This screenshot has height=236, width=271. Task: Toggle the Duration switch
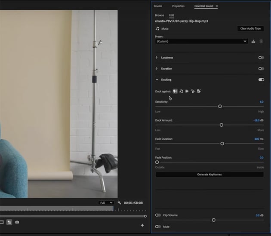261,69
